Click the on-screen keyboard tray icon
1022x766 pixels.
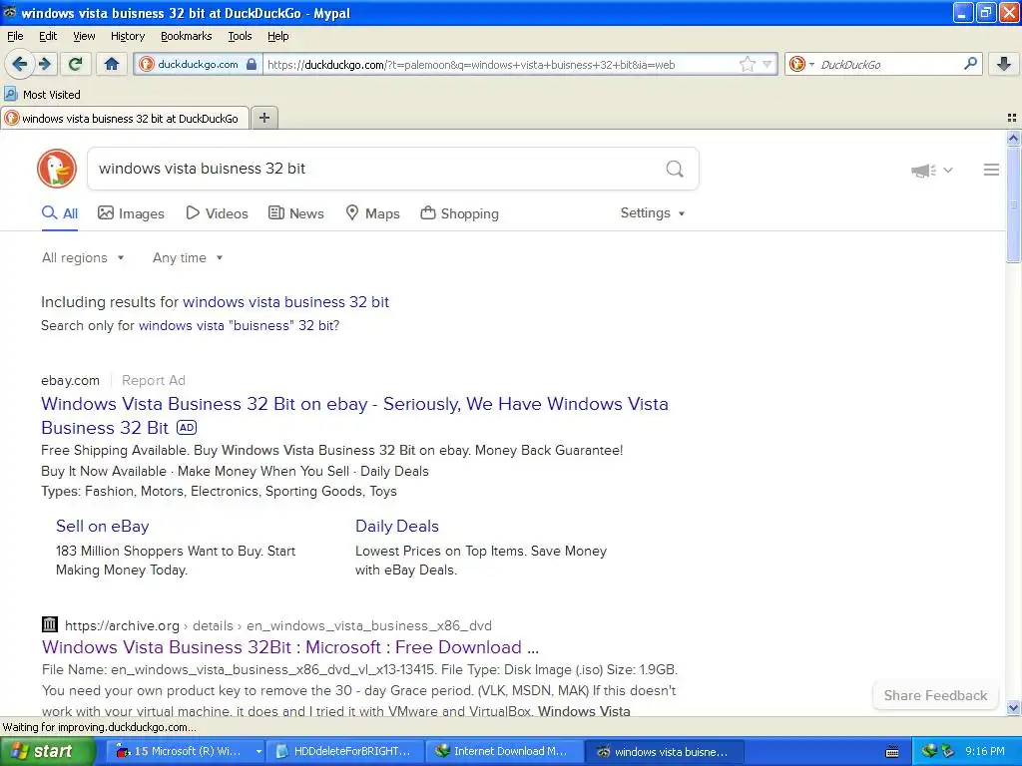coord(892,752)
